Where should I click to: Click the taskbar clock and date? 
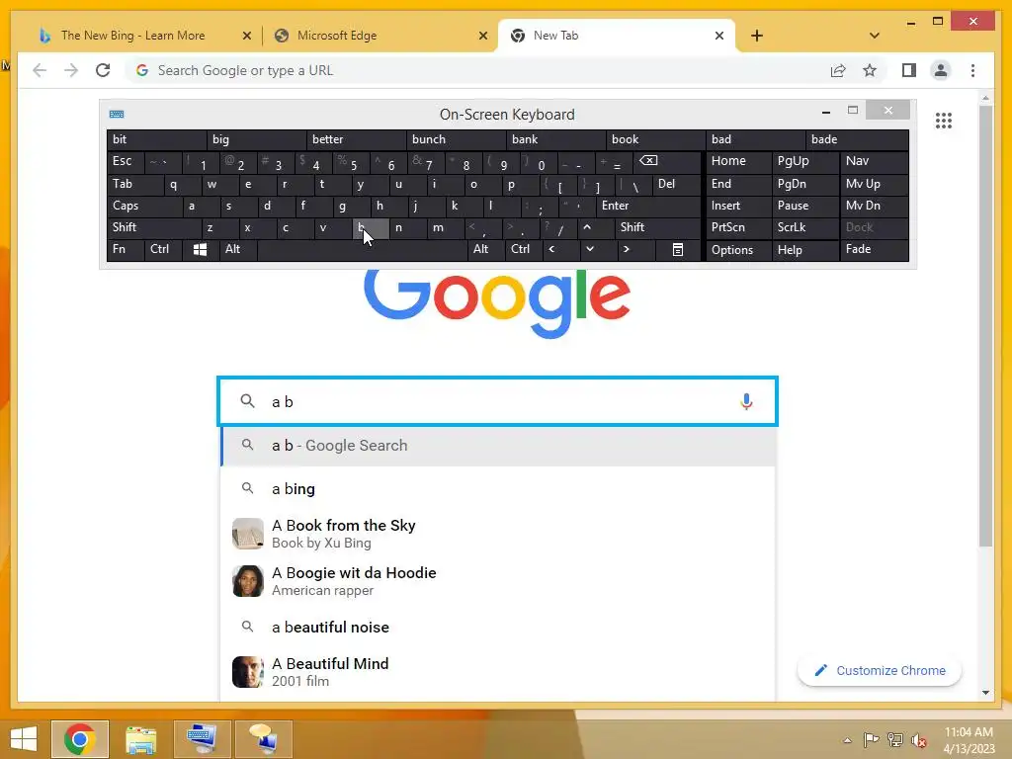tap(969, 740)
